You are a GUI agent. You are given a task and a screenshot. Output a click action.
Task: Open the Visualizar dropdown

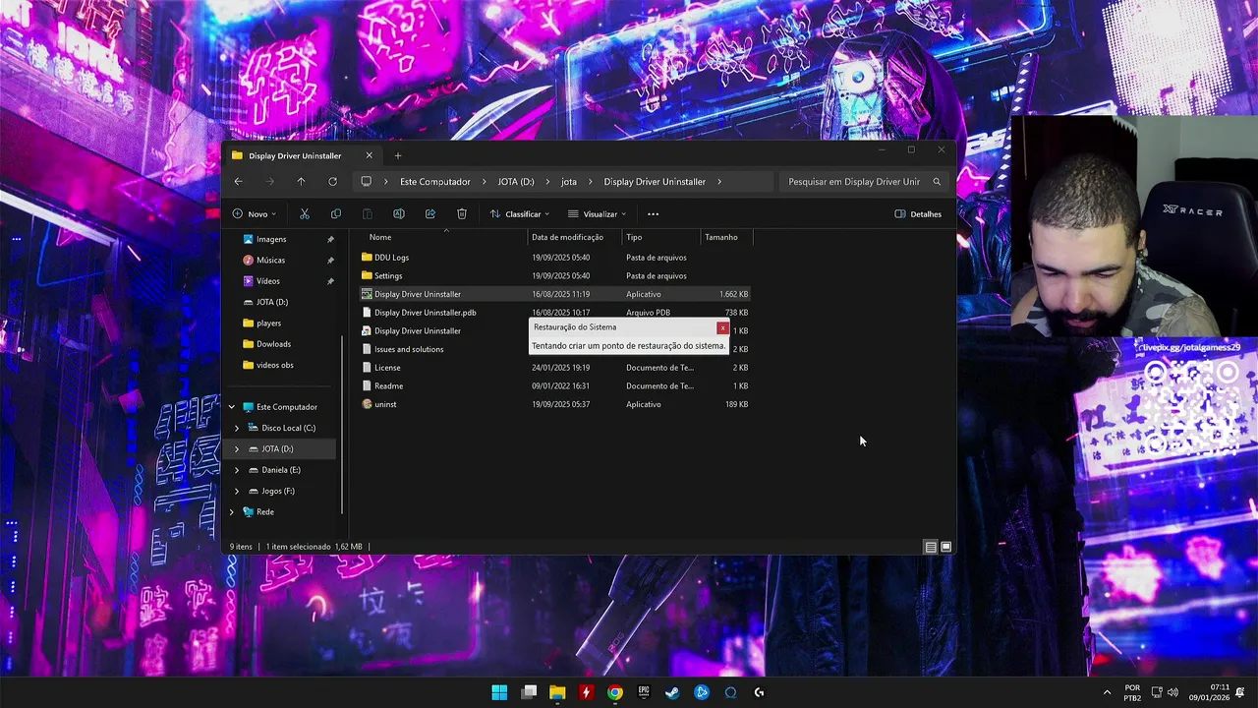(x=597, y=214)
